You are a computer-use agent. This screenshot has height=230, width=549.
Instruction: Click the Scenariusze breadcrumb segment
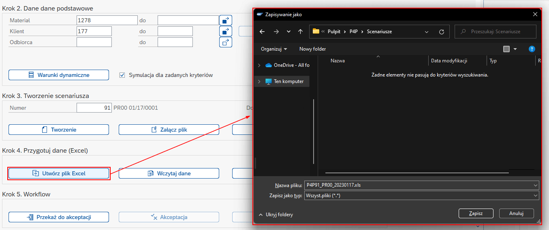[x=379, y=32]
